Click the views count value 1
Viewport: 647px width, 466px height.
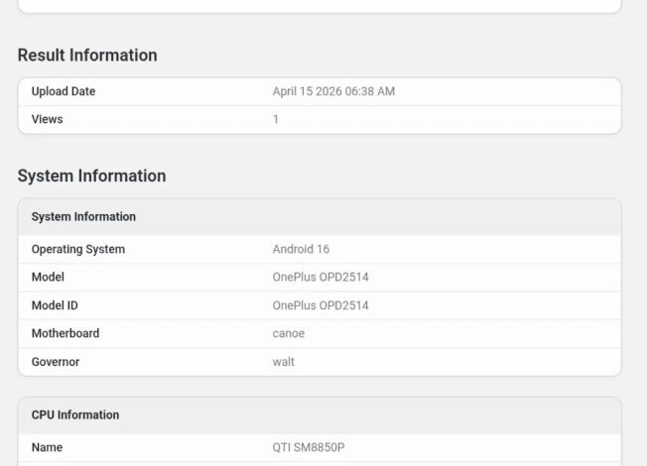coord(276,119)
